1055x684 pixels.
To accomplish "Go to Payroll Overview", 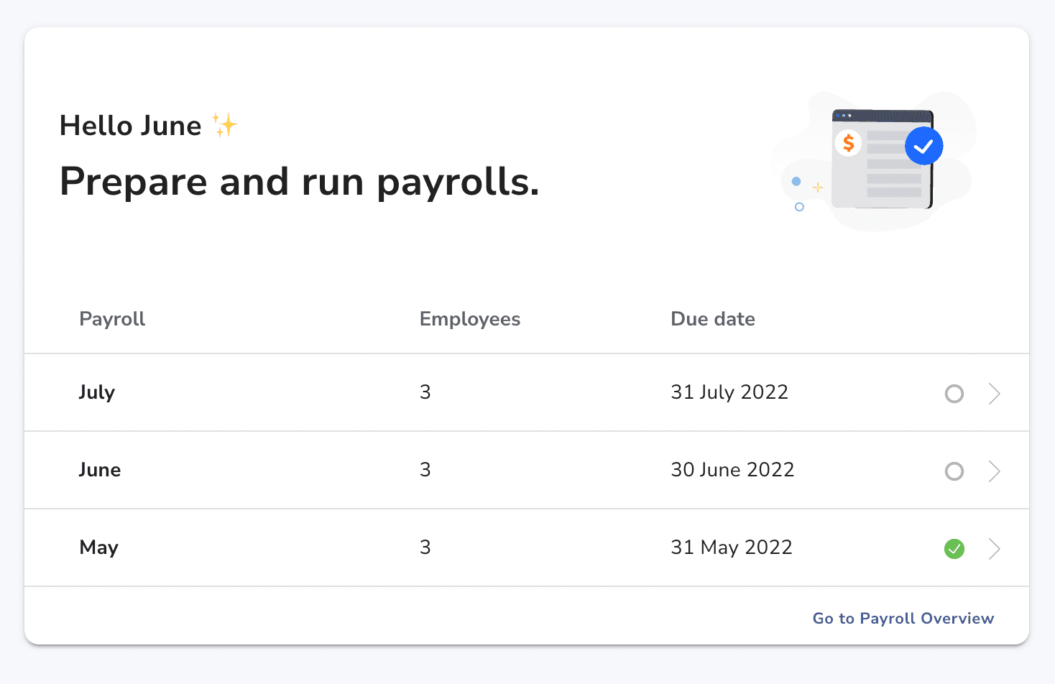I will (903, 618).
